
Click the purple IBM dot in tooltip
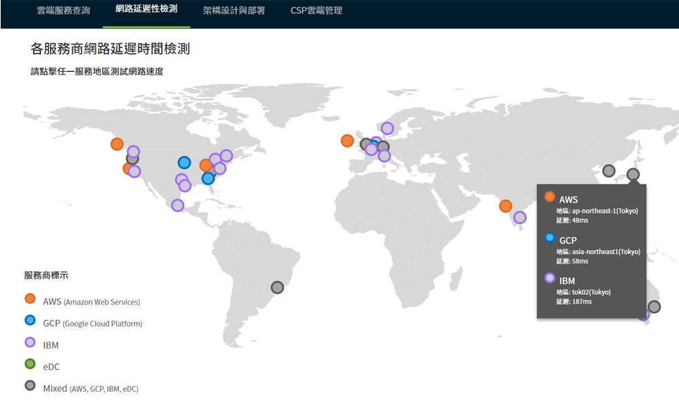pyautogui.click(x=549, y=278)
